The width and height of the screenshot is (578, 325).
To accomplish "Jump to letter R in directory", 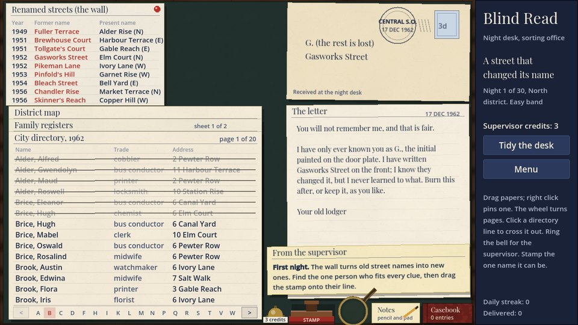I will coord(187,313).
